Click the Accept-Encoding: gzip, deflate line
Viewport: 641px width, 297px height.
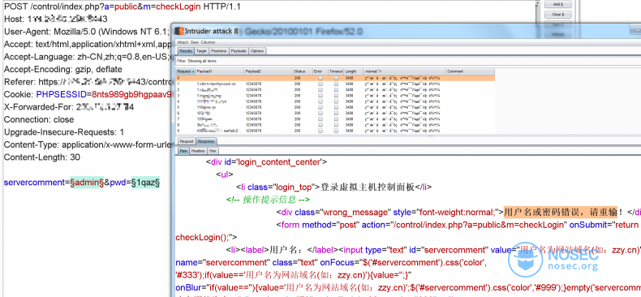click(63, 70)
